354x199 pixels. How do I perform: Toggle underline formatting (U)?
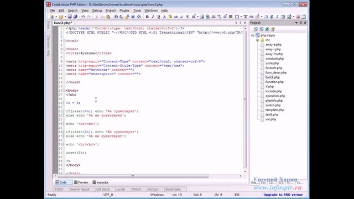coord(159,17)
